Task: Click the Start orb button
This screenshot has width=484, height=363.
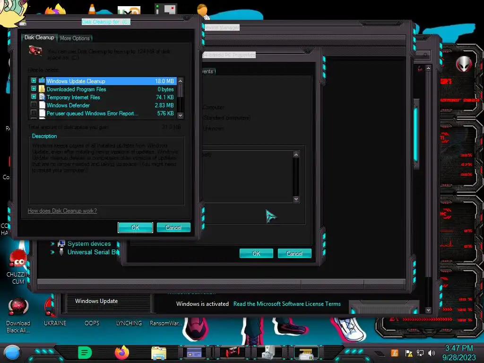Action: point(12,353)
